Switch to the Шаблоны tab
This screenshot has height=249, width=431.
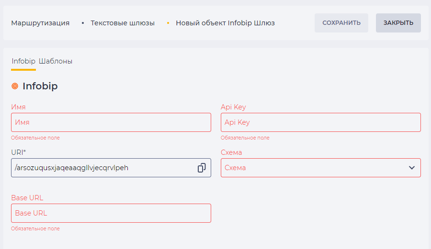56,61
